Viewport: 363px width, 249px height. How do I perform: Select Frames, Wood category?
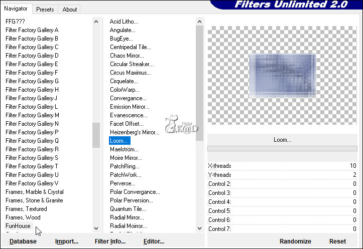[23, 217]
